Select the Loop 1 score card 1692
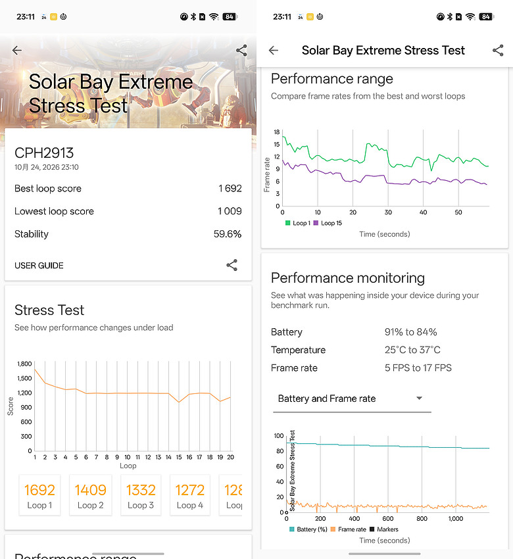The image size is (513, 559). 39,495
